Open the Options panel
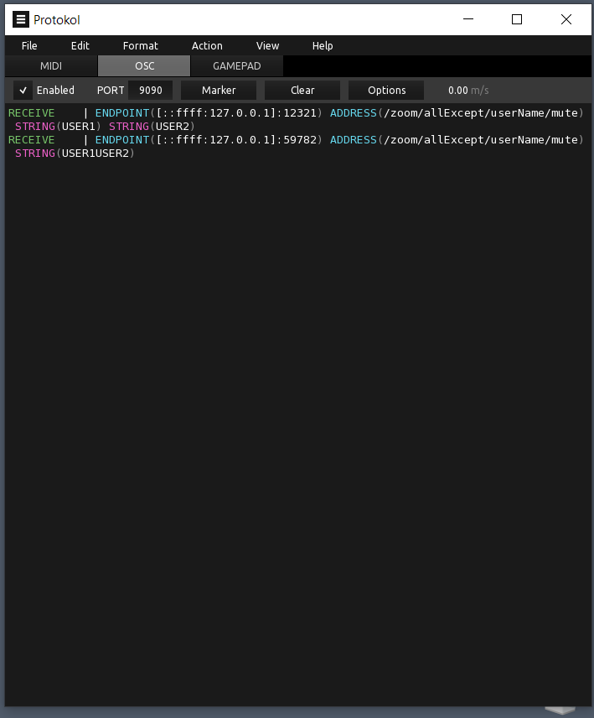Viewport: 594px width, 718px height. pos(386,91)
